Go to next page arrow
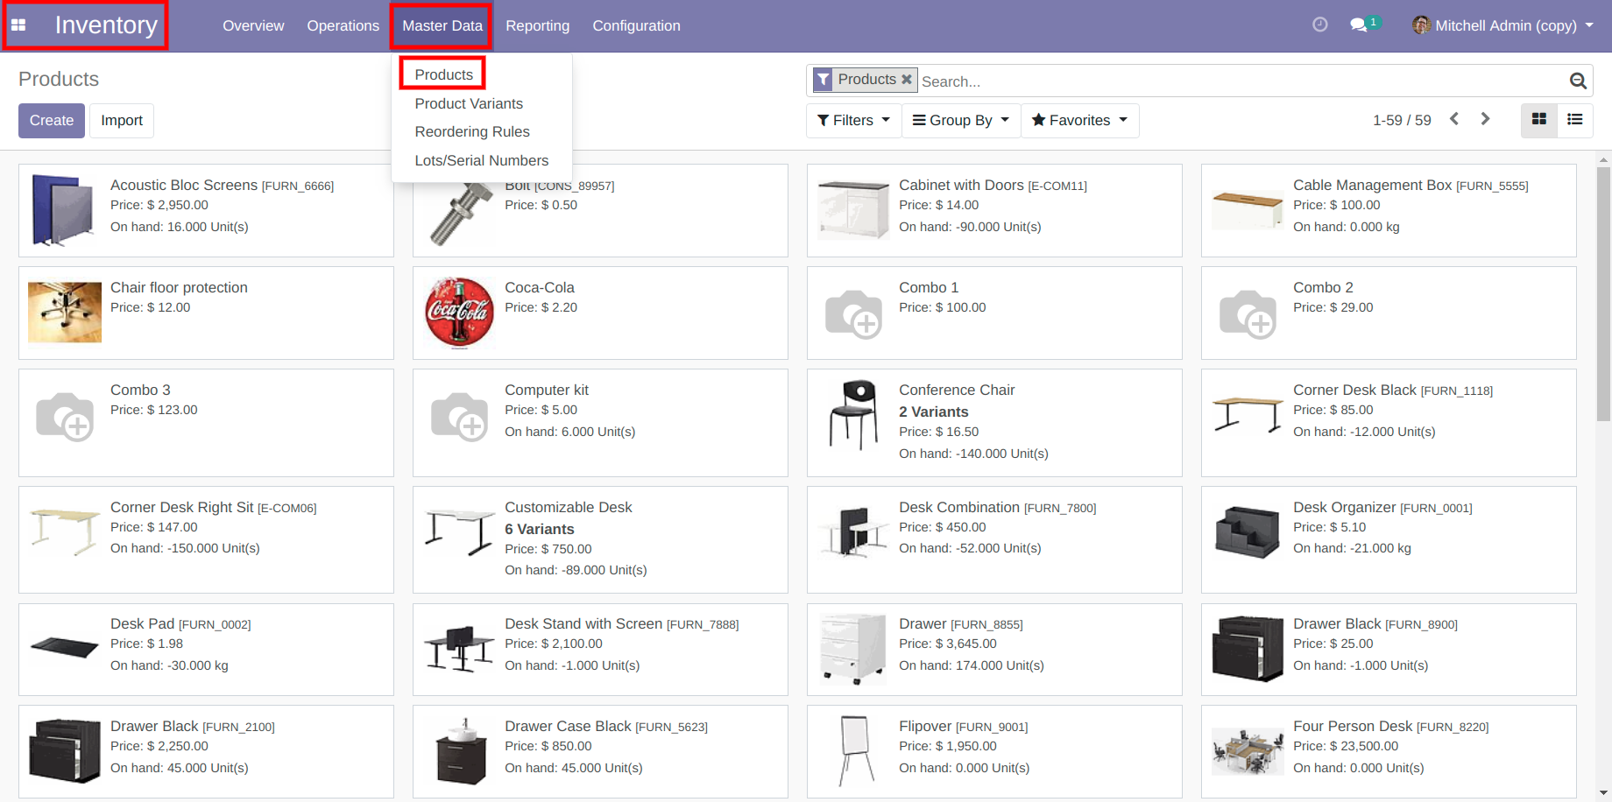The height and width of the screenshot is (802, 1612). click(1485, 119)
